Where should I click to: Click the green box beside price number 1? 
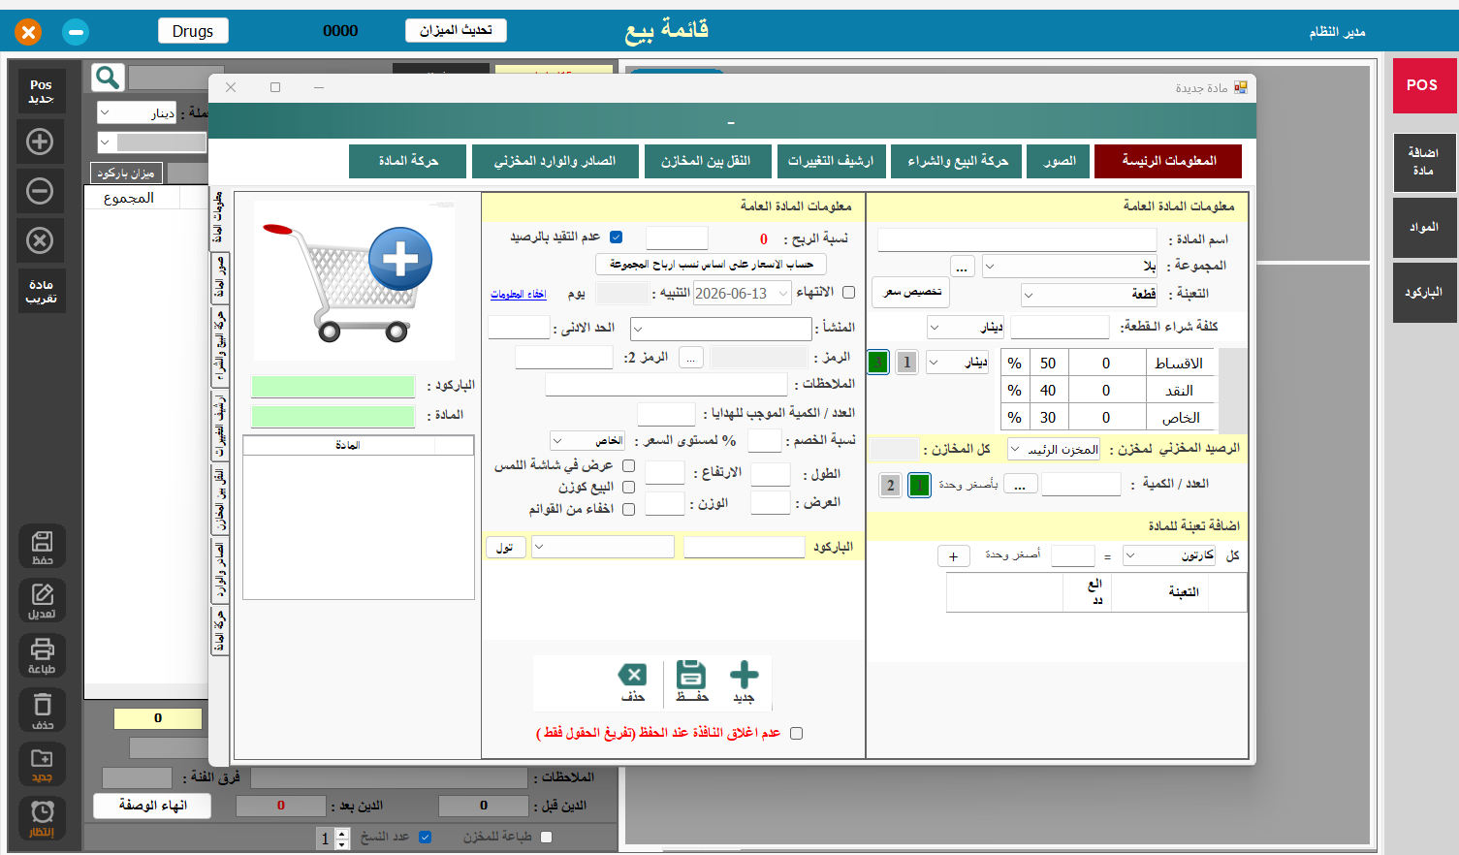tap(878, 363)
